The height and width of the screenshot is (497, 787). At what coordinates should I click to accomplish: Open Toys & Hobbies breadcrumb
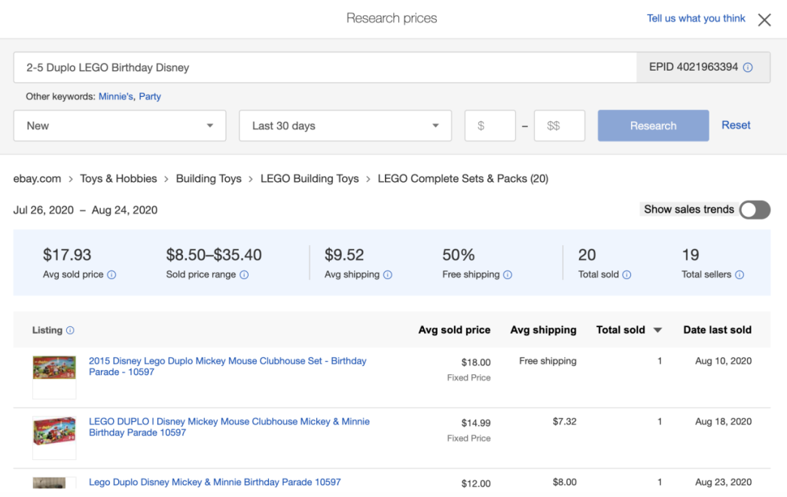point(118,179)
